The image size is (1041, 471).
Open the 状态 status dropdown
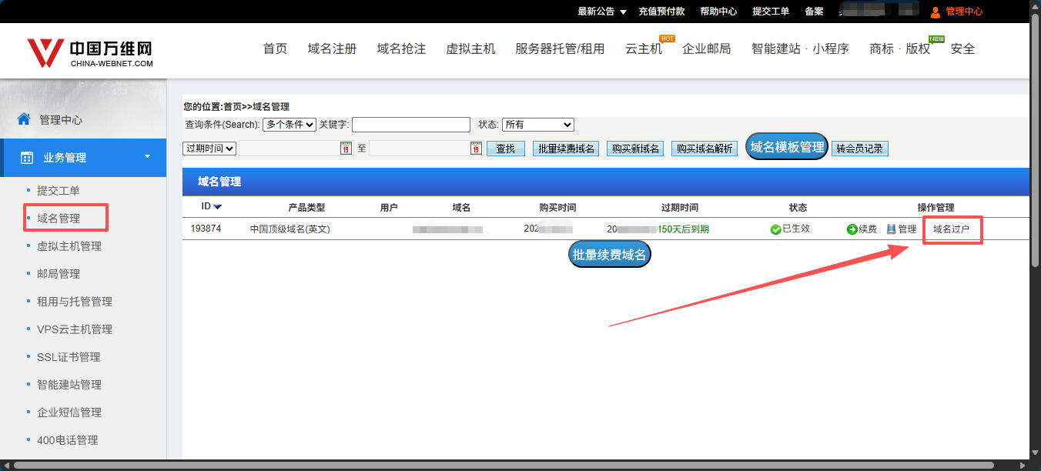coord(537,125)
